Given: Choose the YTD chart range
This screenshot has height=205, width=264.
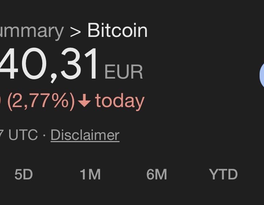Looking at the screenshot, I should (x=223, y=175).
